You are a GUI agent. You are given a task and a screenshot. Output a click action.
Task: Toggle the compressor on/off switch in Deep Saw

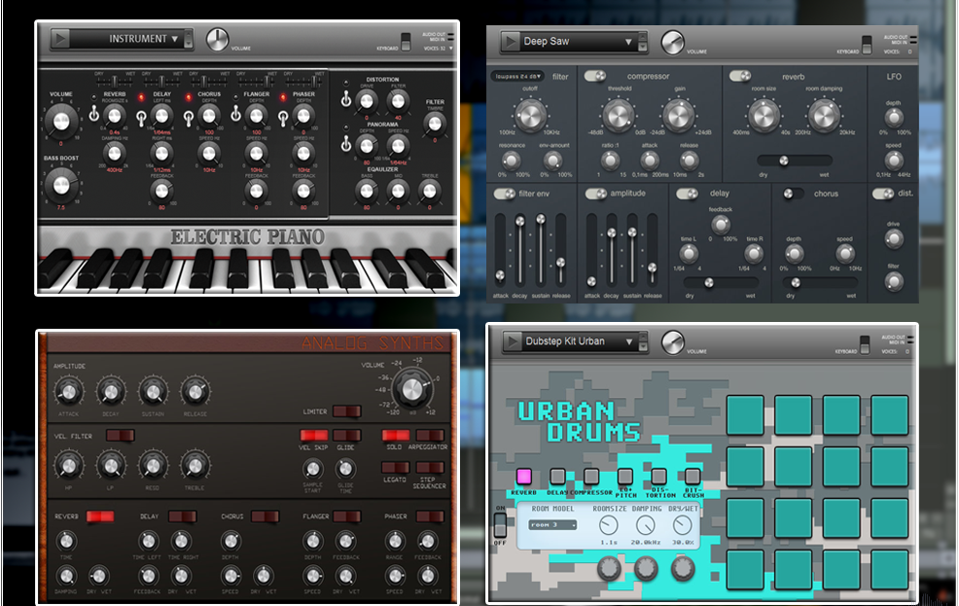click(596, 75)
